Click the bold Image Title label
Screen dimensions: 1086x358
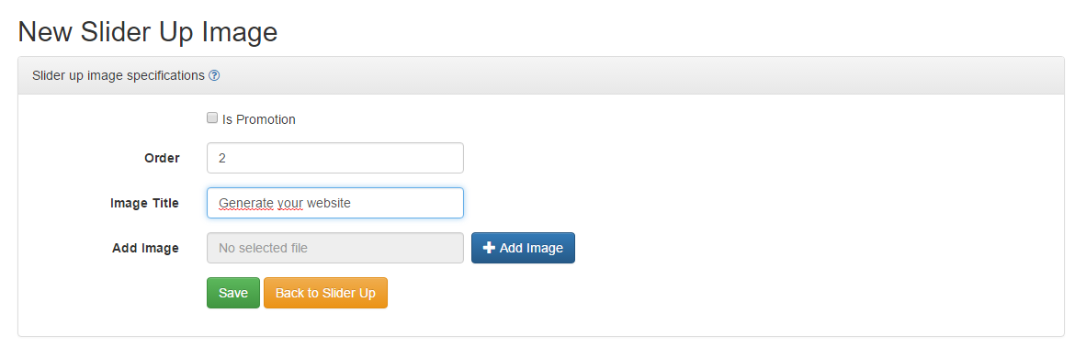[x=144, y=203]
